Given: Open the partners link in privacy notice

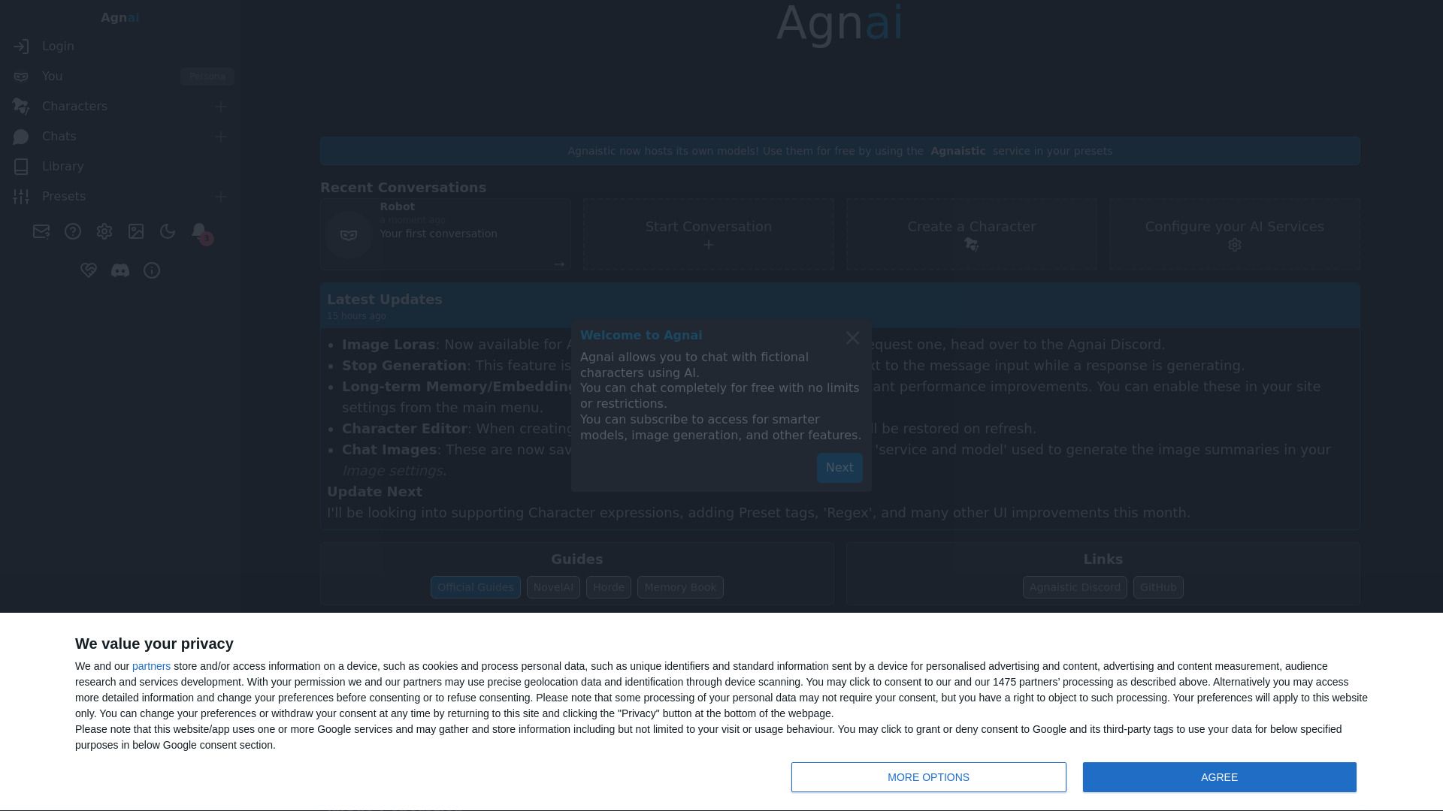Looking at the screenshot, I should coord(151,666).
